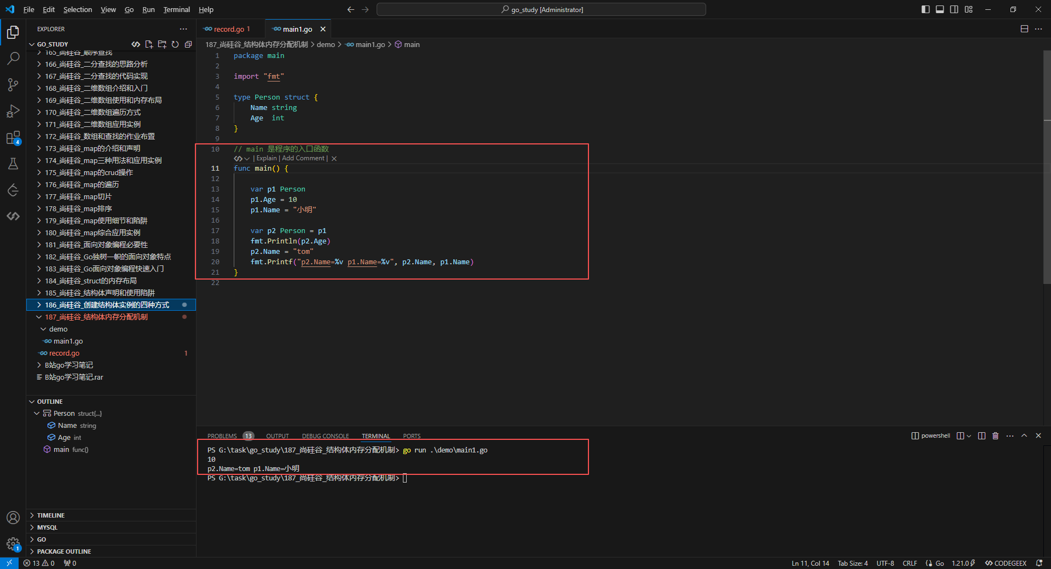Close the terminal panel
This screenshot has height=569, width=1051.
coord(1038,436)
